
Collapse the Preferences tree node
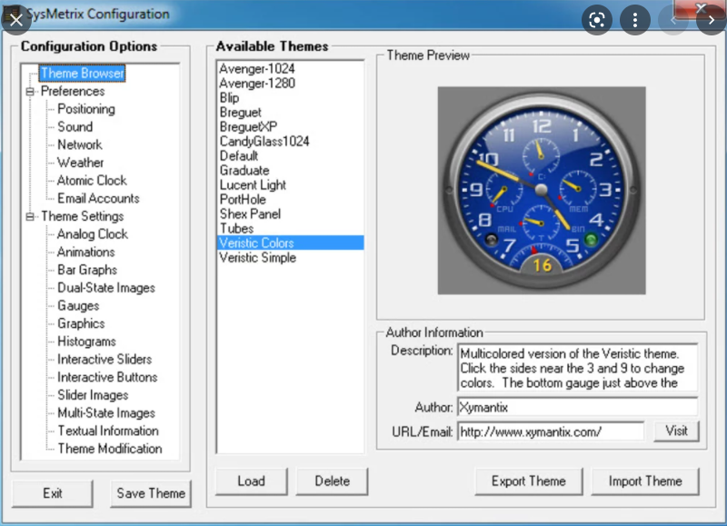pyautogui.click(x=30, y=91)
